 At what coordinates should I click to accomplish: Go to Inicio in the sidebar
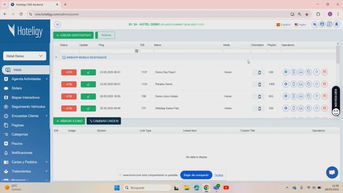26,70
